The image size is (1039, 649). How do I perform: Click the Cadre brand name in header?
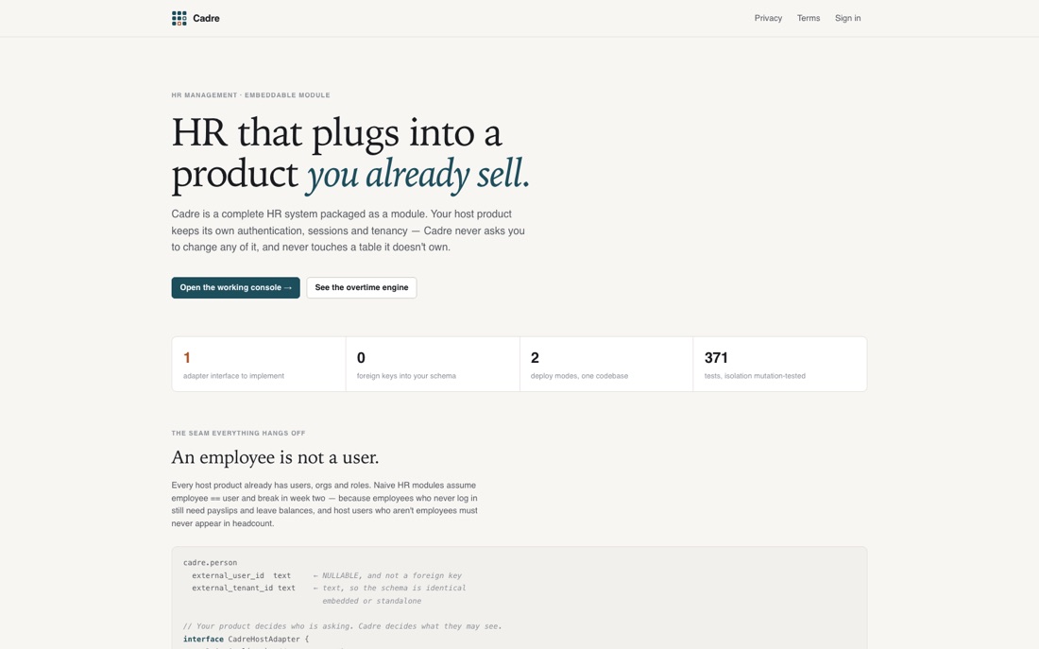[206, 18]
